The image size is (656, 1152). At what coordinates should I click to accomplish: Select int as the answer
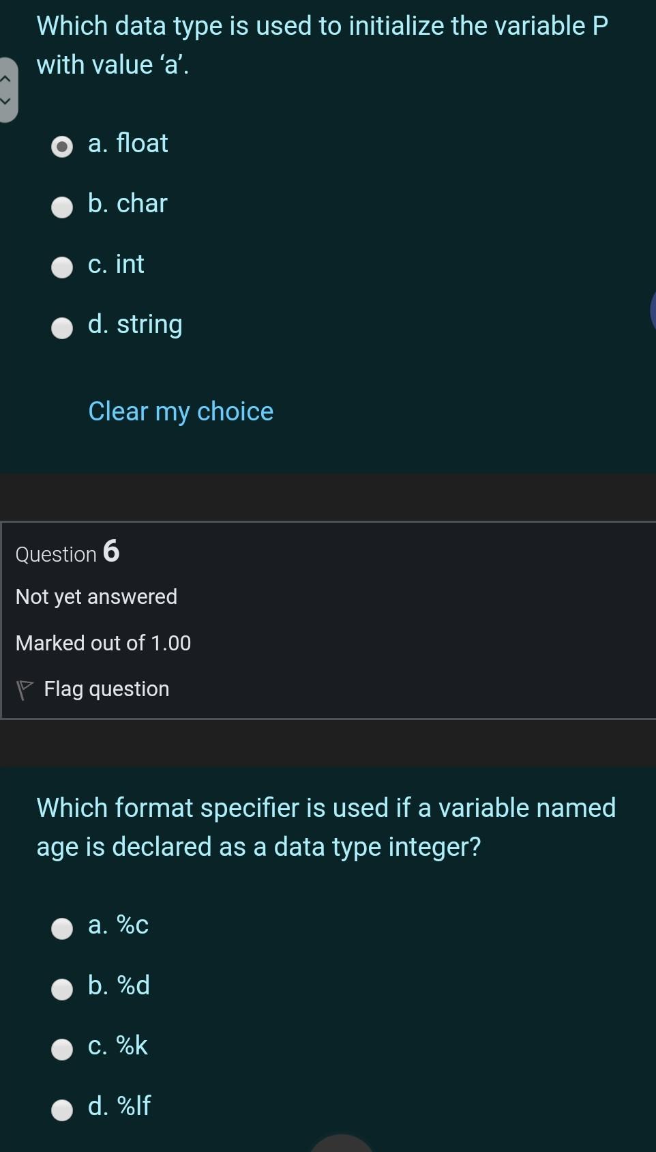click(62, 268)
